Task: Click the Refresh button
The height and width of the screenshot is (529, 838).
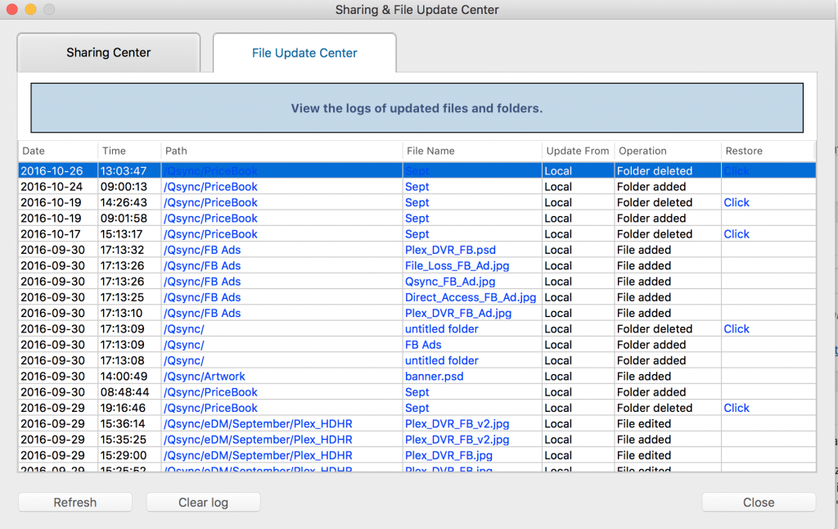Action: pyautogui.click(x=75, y=502)
